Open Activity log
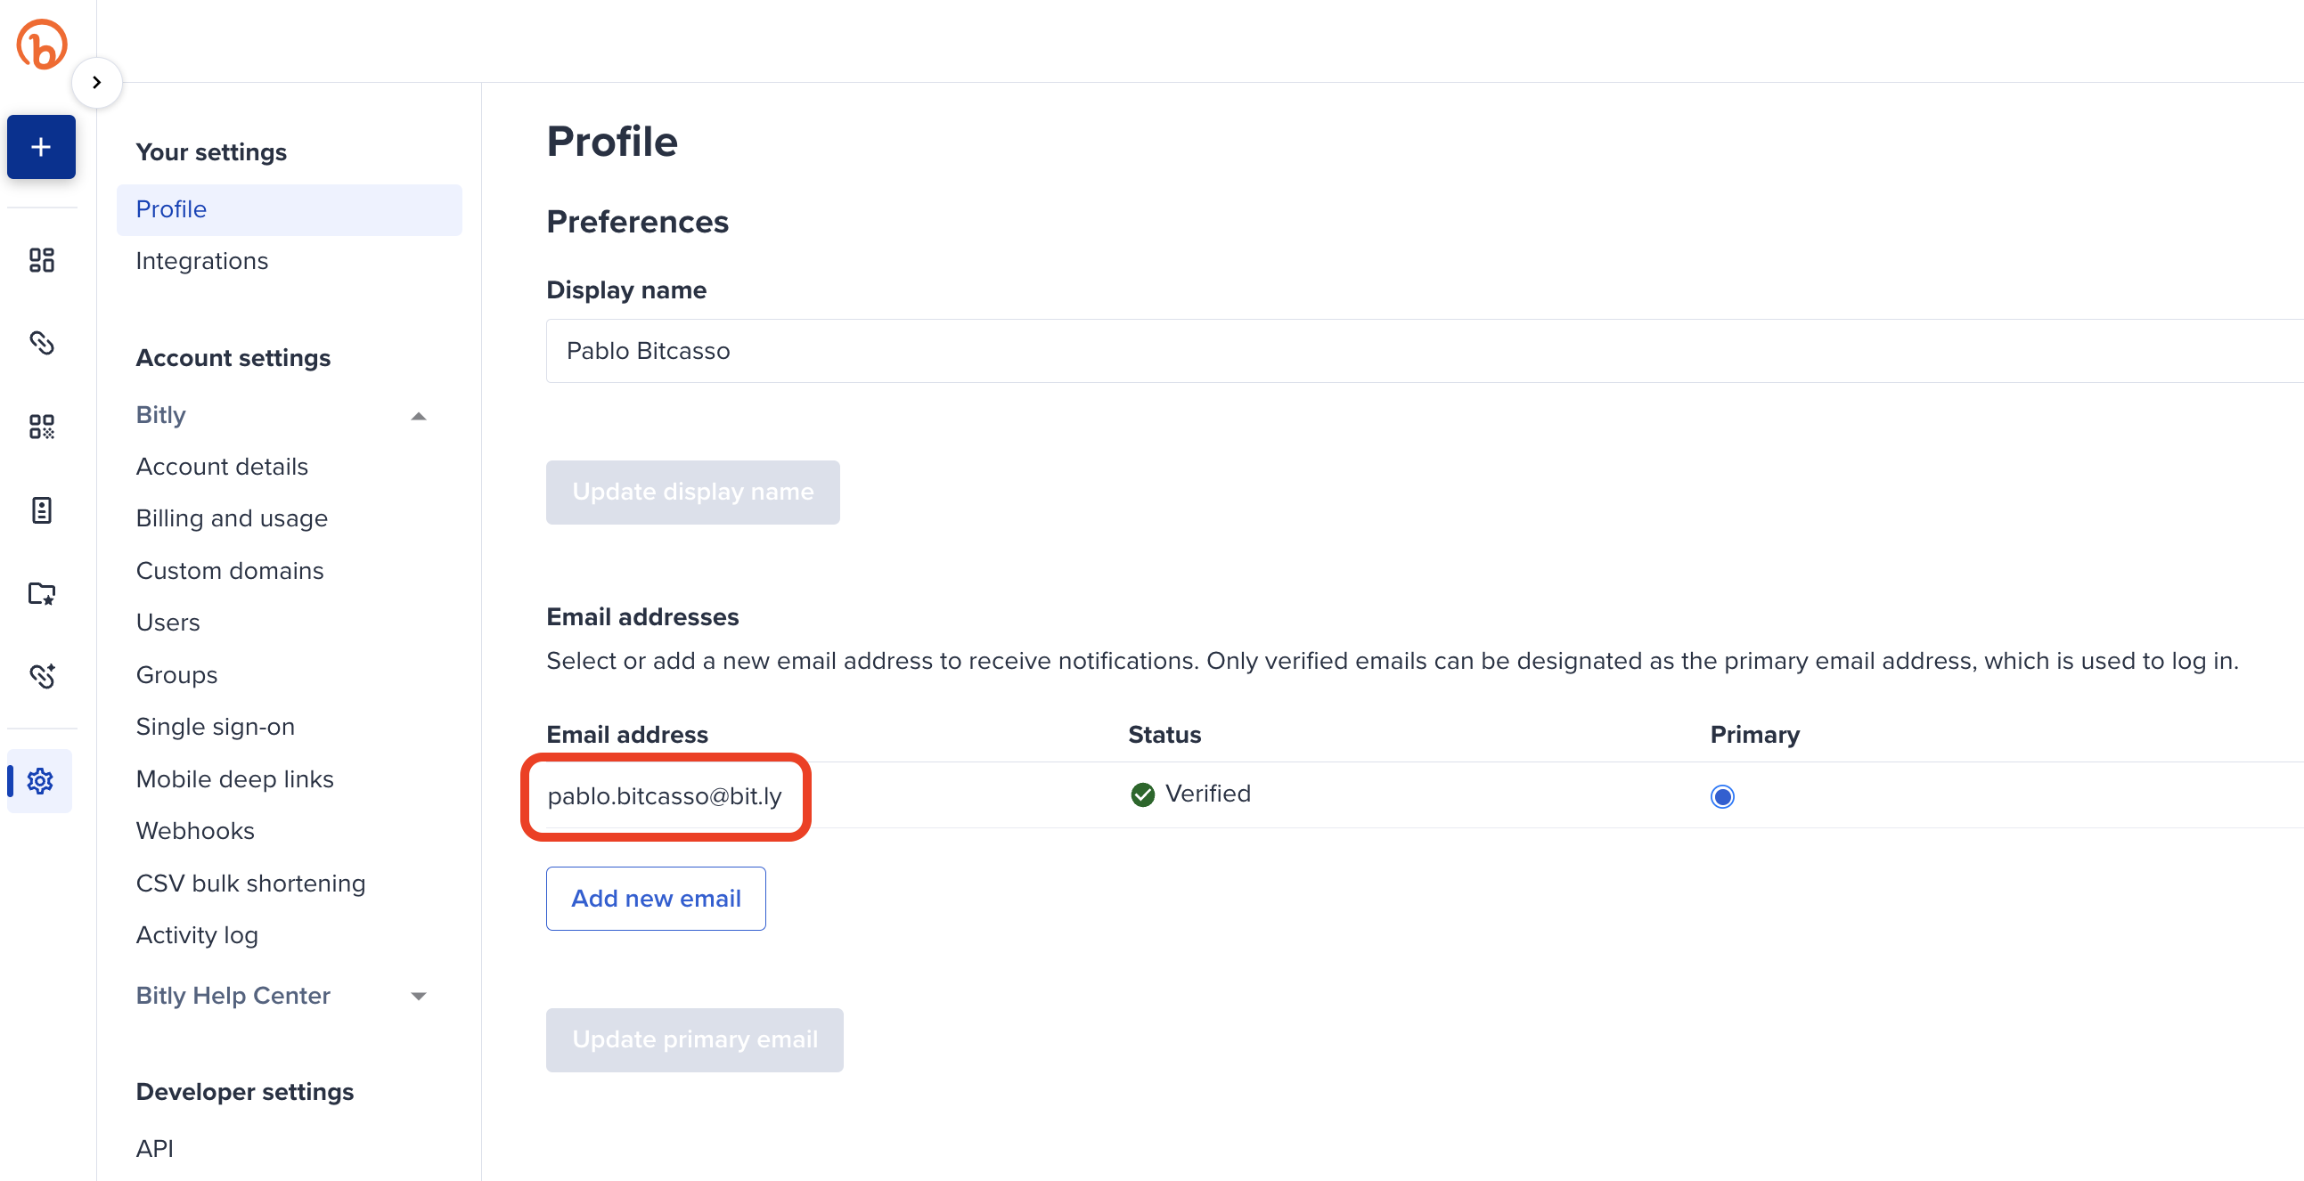Image resolution: width=2304 pixels, height=1181 pixels. (x=198, y=935)
